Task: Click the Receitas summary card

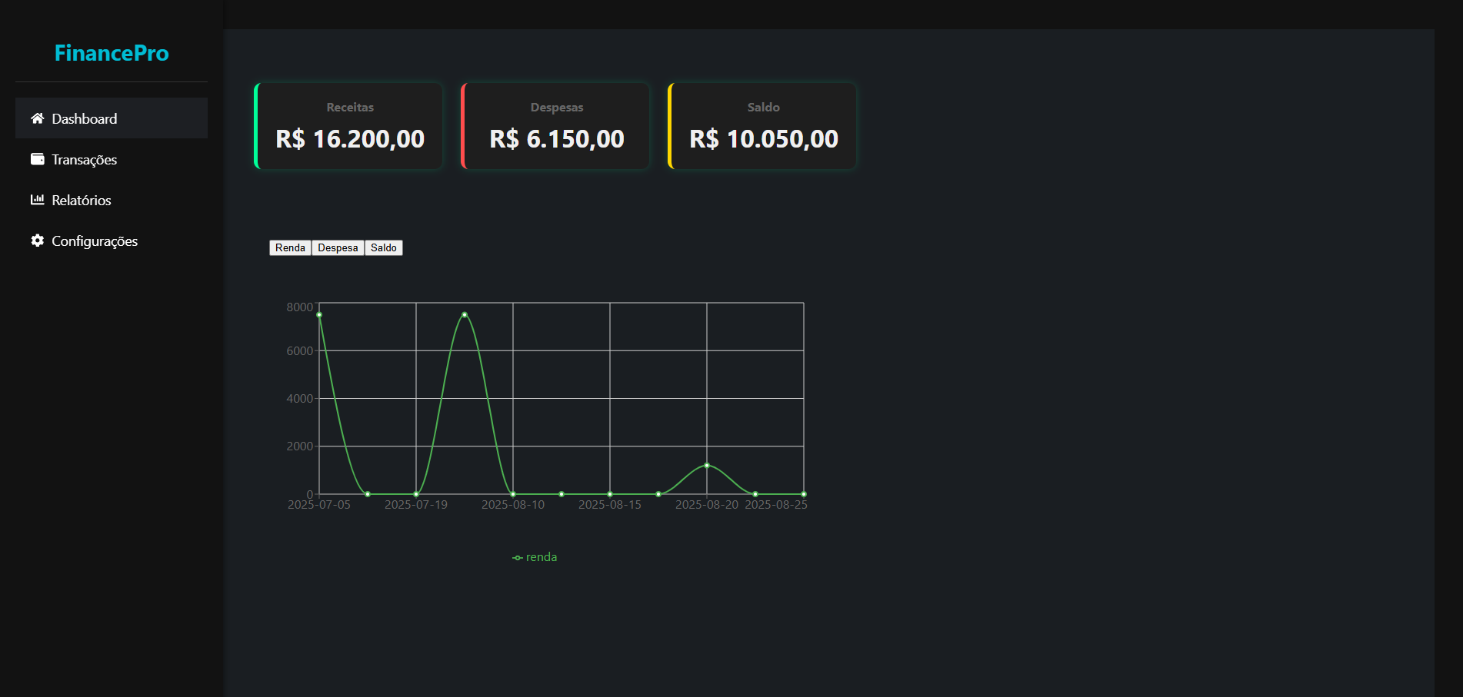Action: [x=348, y=125]
